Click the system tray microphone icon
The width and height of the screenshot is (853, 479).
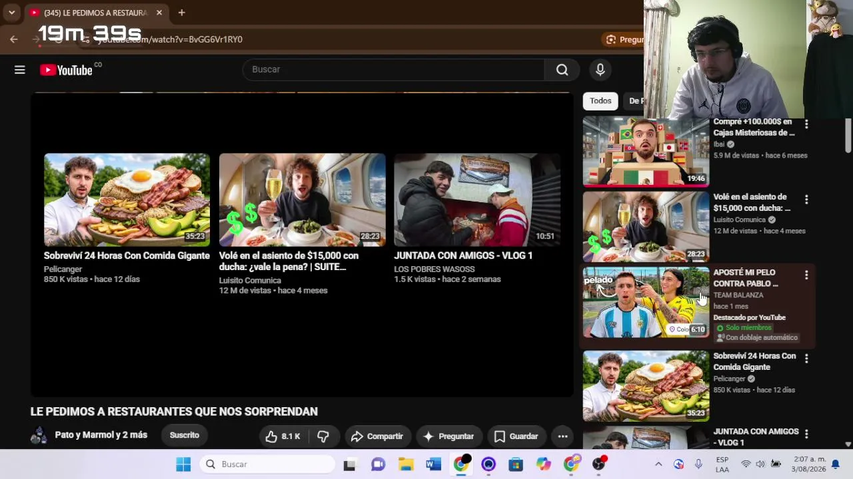coord(698,464)
